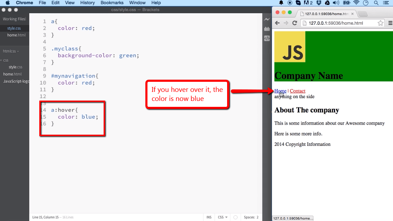Click '#mynavigation{' selector on line 9
The image size is (393, 221).
pyautogui.click(x=75, y=76)
